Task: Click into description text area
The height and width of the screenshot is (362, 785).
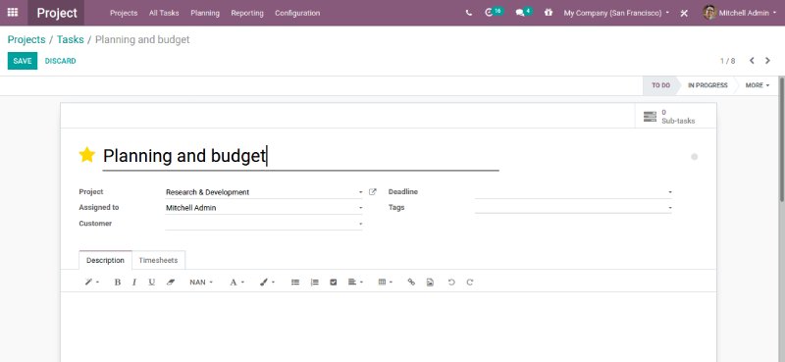Action: pyautogui.click(x=388, y=327)
